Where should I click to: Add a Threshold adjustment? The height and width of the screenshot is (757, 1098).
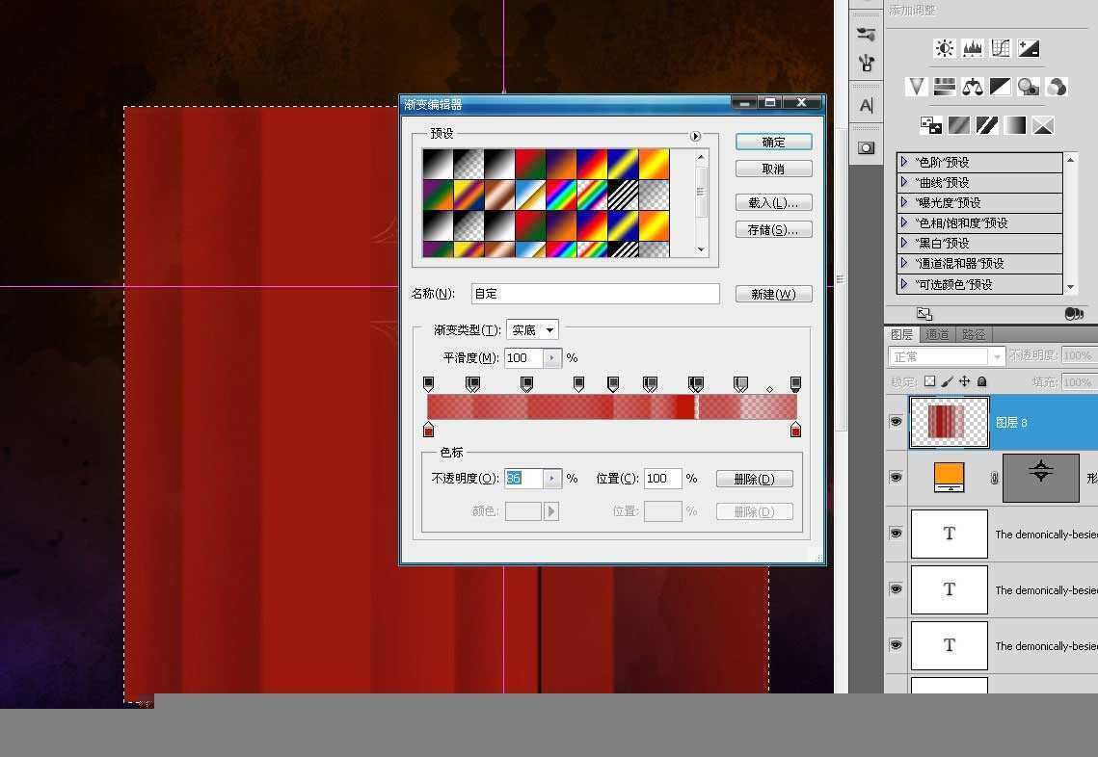[987, 125]
